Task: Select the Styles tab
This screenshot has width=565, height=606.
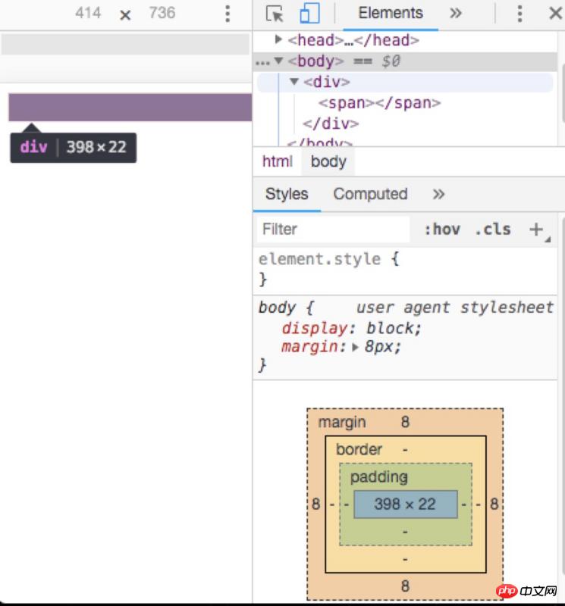Action: pyautogui.click(x=287, y=195)
